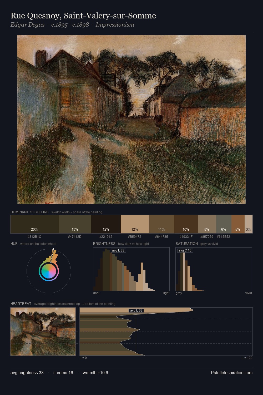
Task: Click hex code text '#644F35'
Action: [161, 237]
